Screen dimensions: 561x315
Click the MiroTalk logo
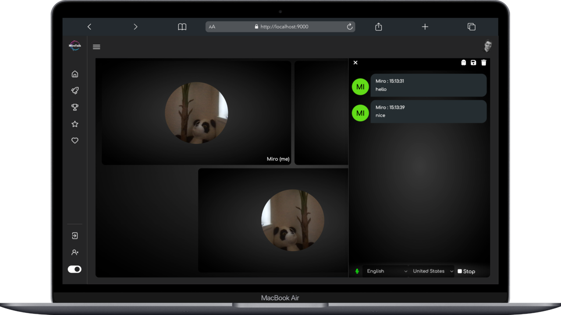[x=75, y=45]
